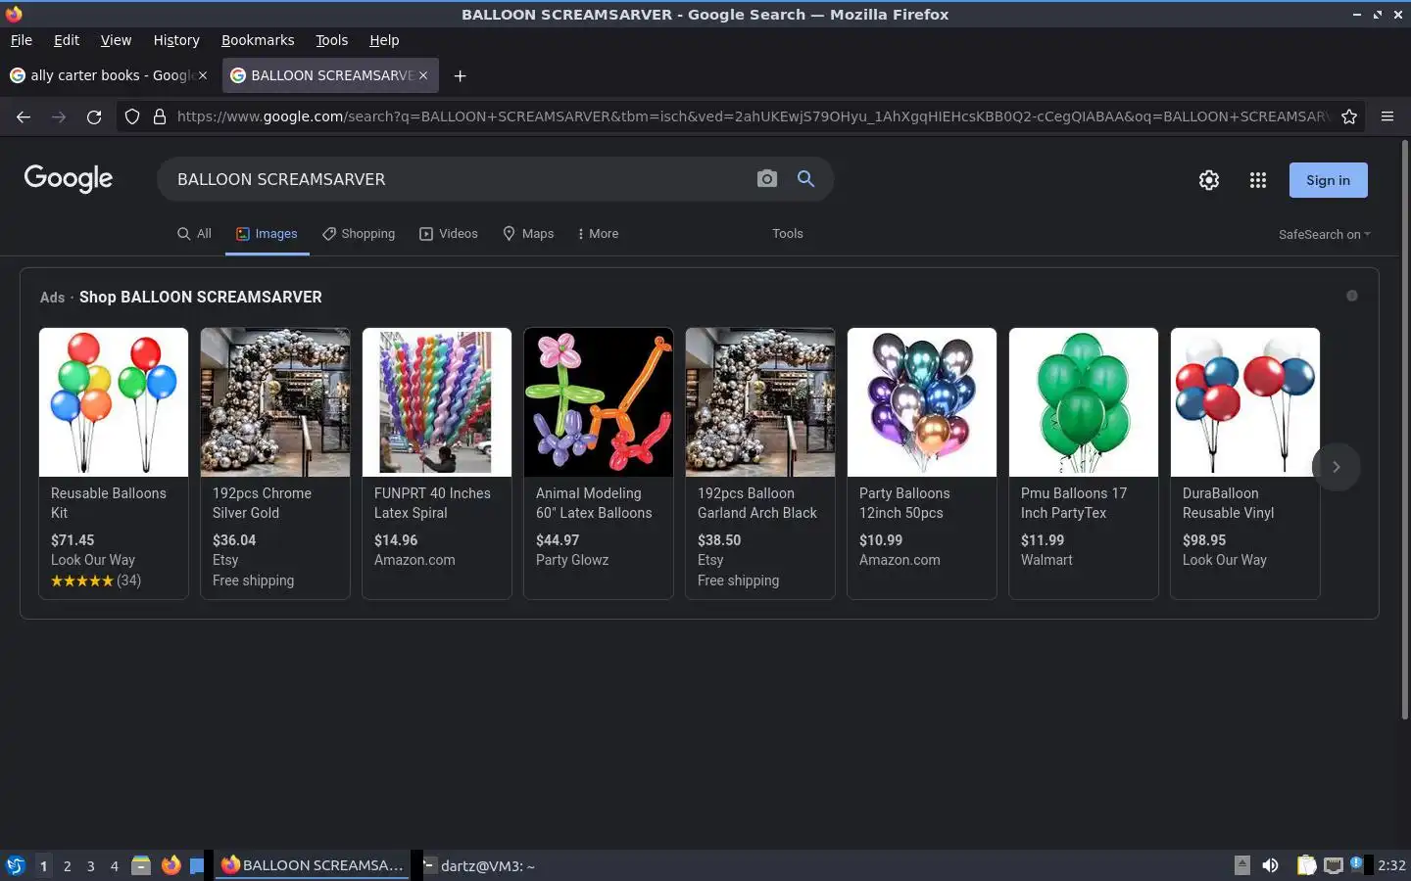Open the Firefox hamburger menu

point(1387,116)
